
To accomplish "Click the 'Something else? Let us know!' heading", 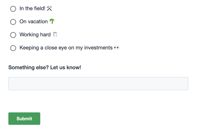I will (x=45, y=67).
